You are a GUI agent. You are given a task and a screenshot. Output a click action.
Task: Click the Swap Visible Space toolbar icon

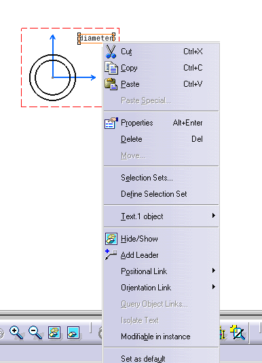pos(73,332)
